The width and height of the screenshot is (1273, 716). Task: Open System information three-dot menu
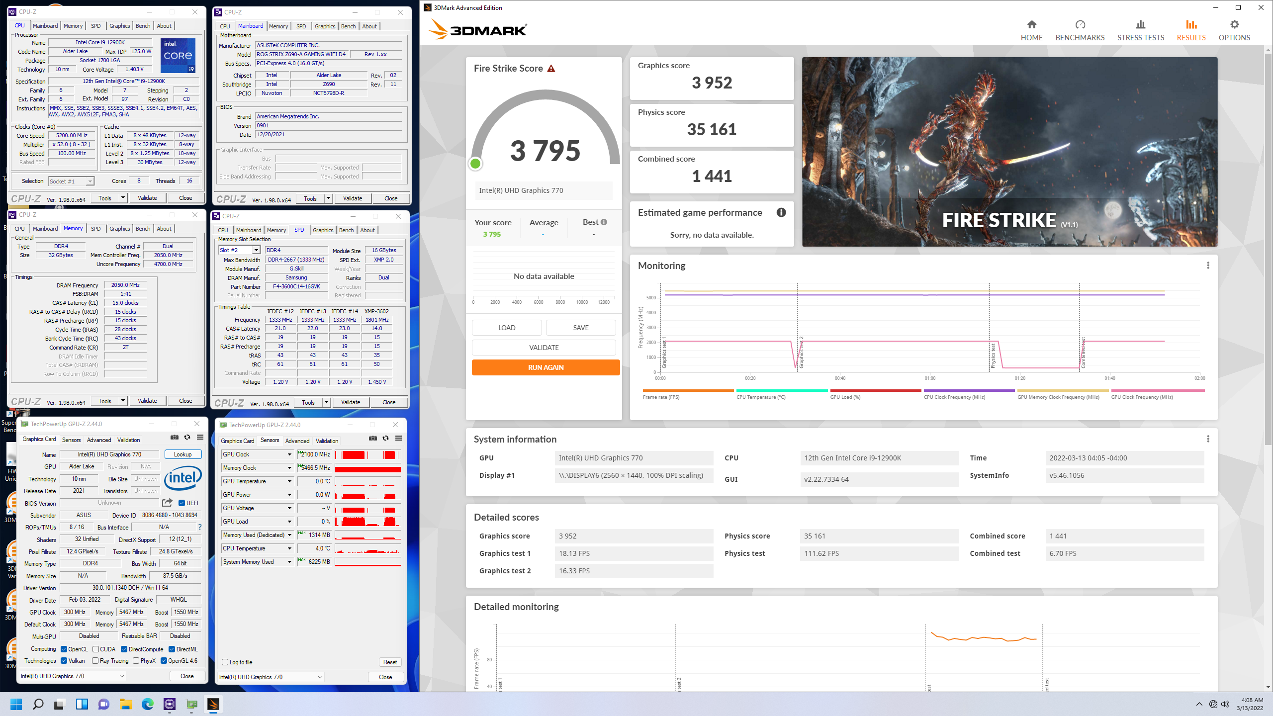pos(1208,439)
